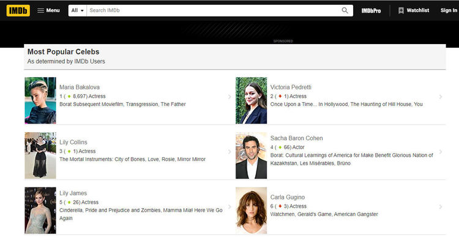Click the chevron beside Sacha Baron Cohen
Screen dimensions: 459x240
pyautogui.click(x=441, y=152)
